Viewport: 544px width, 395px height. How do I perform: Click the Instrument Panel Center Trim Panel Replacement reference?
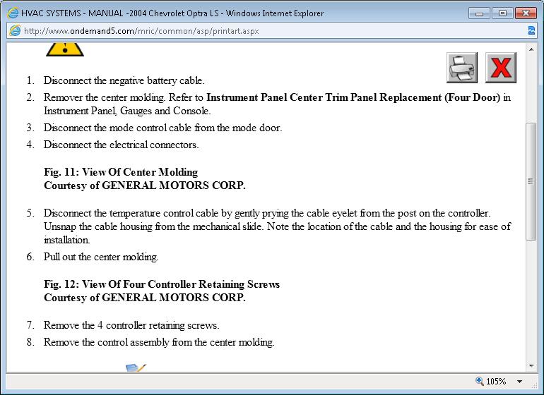pyautogui.click(x=353, y=97)
